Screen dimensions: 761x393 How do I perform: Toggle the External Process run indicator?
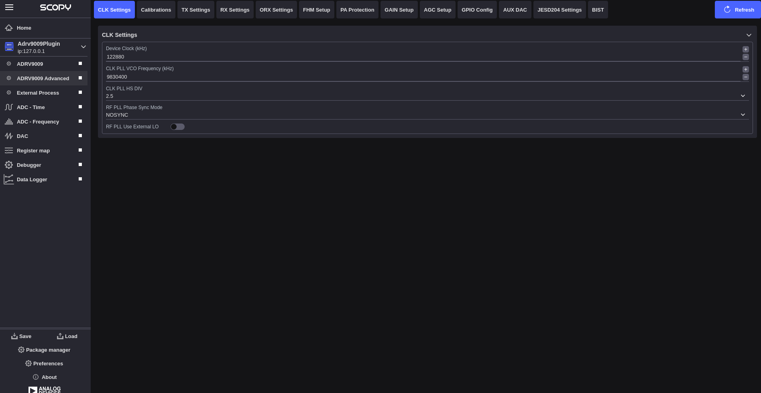[x=80, y=92]
